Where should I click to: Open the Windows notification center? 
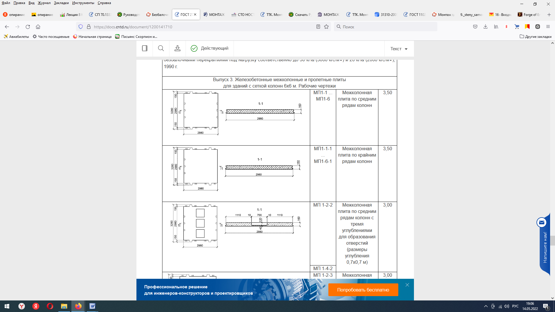[x=546, y=306]
